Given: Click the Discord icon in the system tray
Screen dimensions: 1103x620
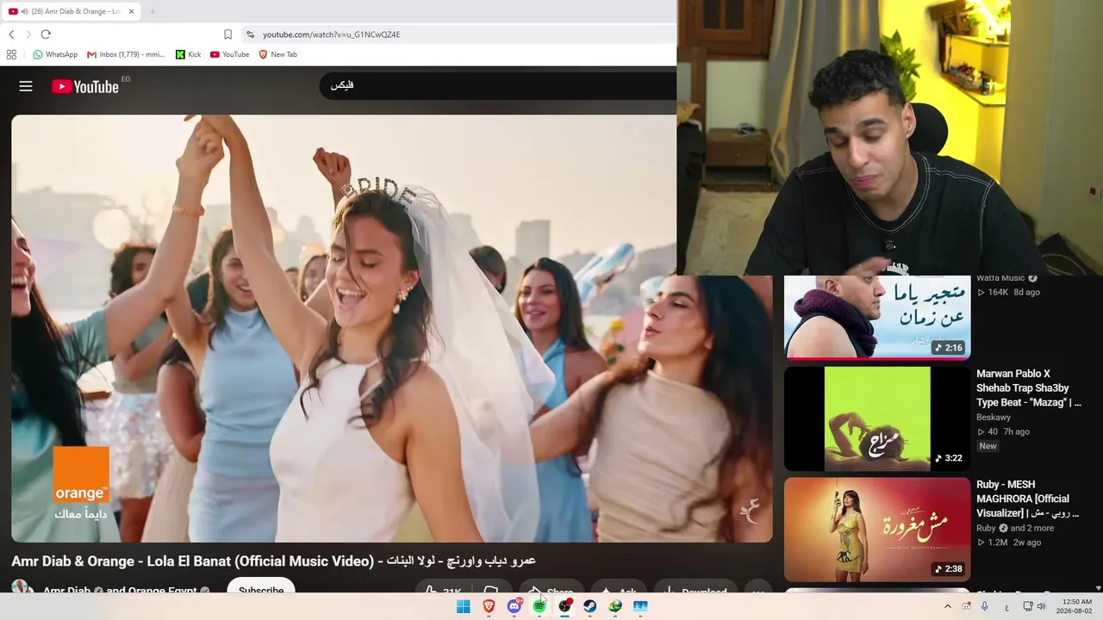Looking at the screenshot, I should pos(966,606).
